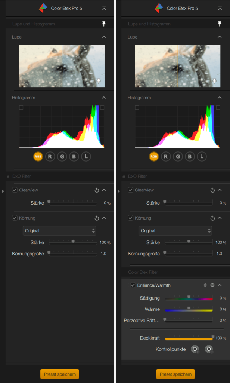Viewport: 230px width, 383px height.
Task: Show the L luminance channel in left histogram
Action: point(86,157)
